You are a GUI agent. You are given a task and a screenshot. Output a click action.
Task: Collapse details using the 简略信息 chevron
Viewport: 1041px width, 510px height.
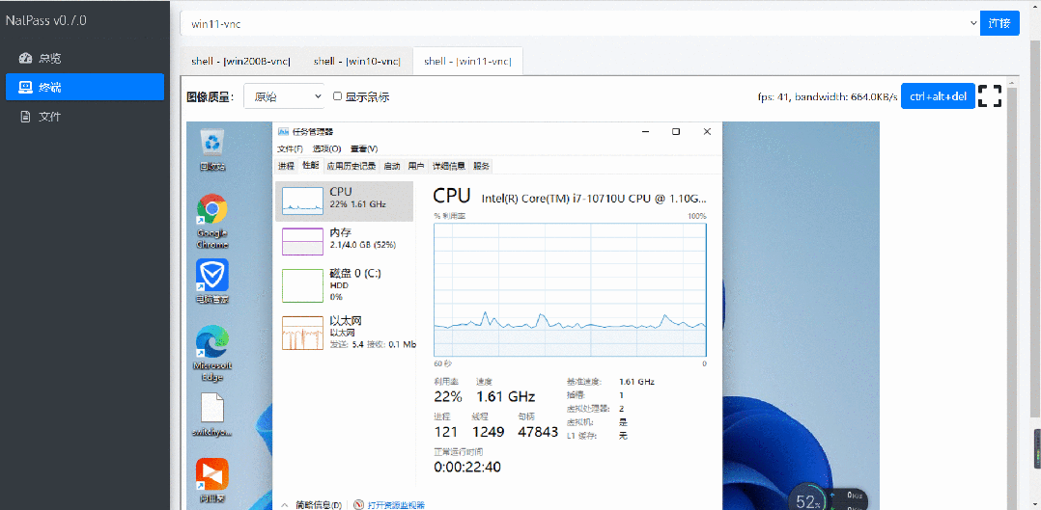[x=285, y=504]
